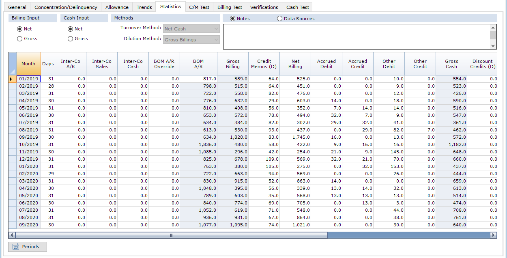This screenshot has height=258, width=507.
Task: Open the Turnover Method dropdown
Action: (x=216, y=29)
